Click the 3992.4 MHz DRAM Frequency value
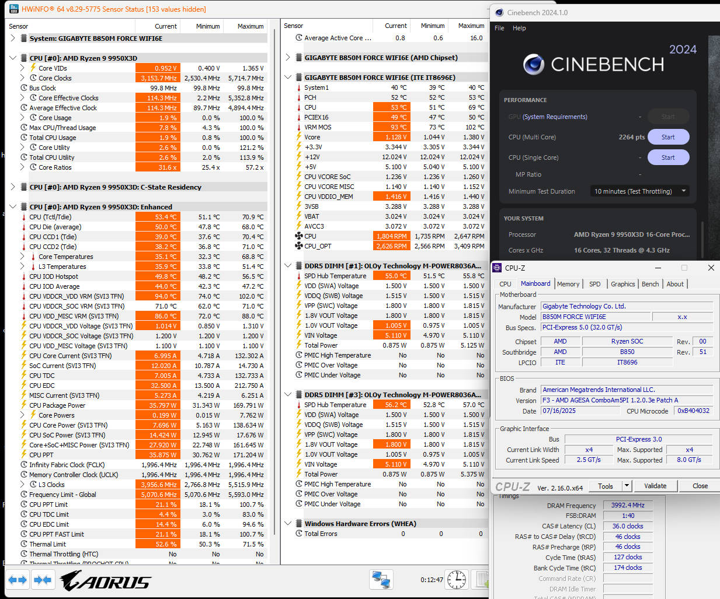720x599 pixels. tap(628, 505)
